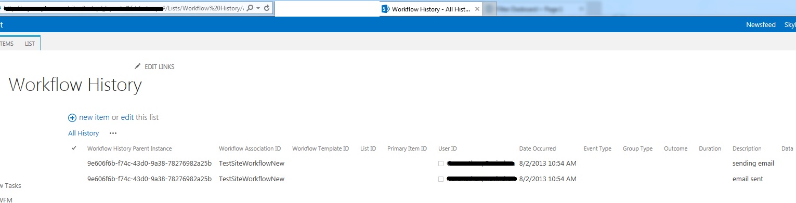Viewport: 796px width, 203px height.
Task: Click the date in the sending email row
Action: click(x=547, y=164)
